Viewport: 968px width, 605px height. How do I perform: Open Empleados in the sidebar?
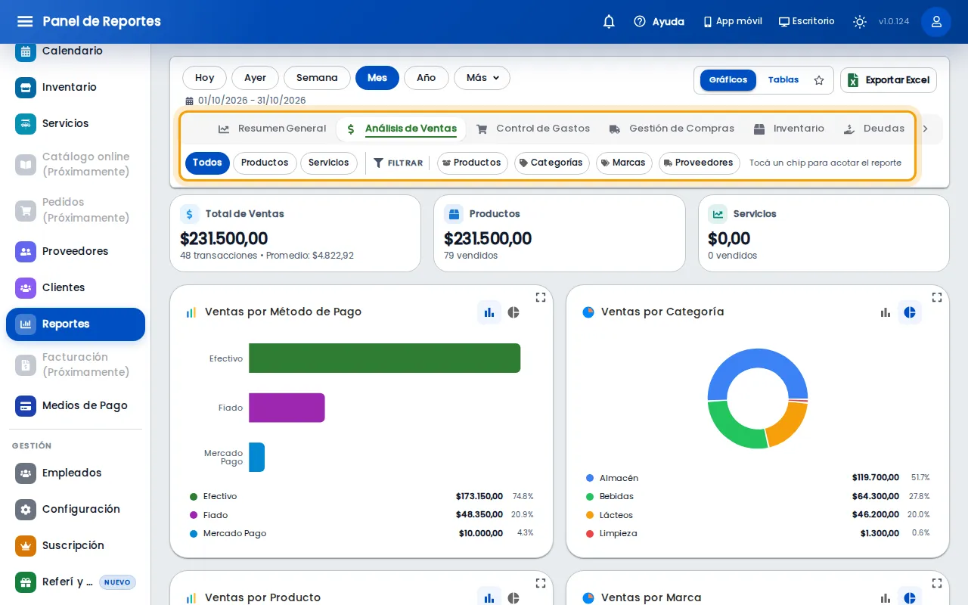click(76, 473)
